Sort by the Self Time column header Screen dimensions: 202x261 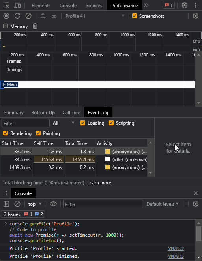48,143
